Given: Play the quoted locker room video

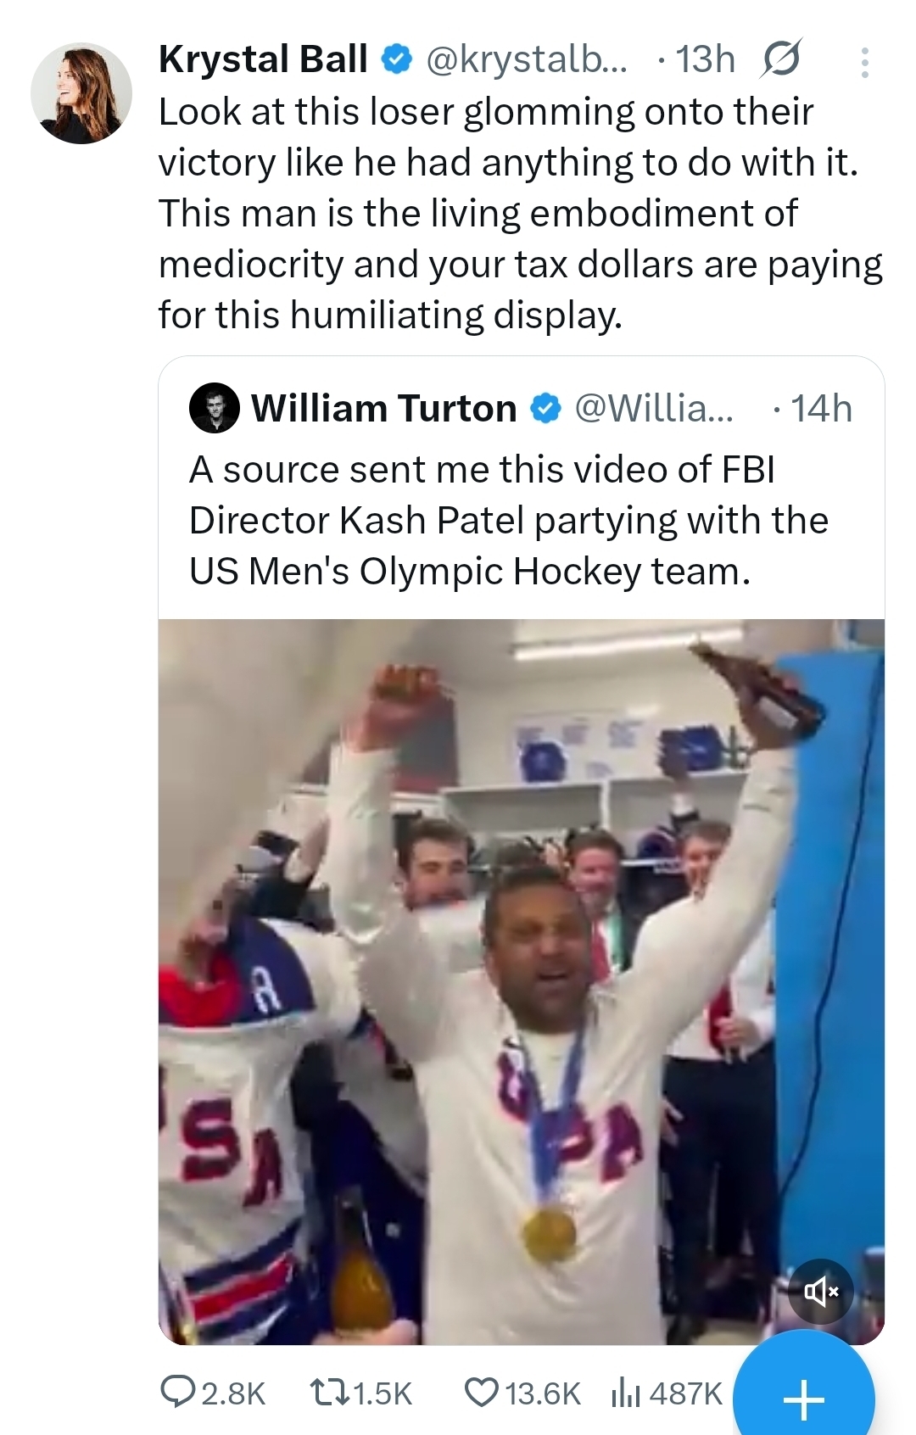Looking at the screenshot, I should tap(521, 981).
